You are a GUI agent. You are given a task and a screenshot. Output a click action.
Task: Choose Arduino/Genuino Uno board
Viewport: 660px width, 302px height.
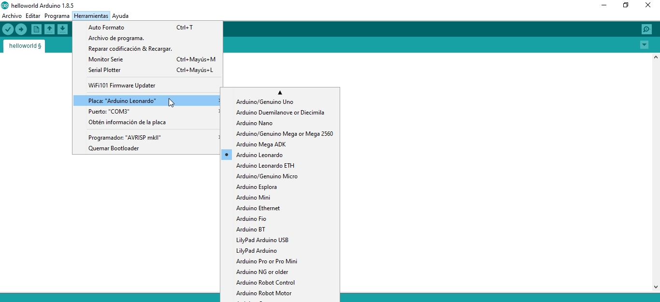pyautogui.click(x=264, y=102)
